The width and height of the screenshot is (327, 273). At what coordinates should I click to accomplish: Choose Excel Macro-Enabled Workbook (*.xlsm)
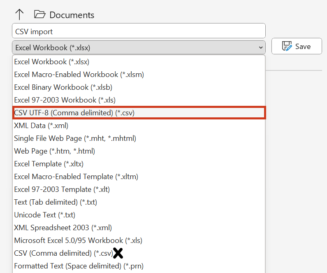click(139, 75)
